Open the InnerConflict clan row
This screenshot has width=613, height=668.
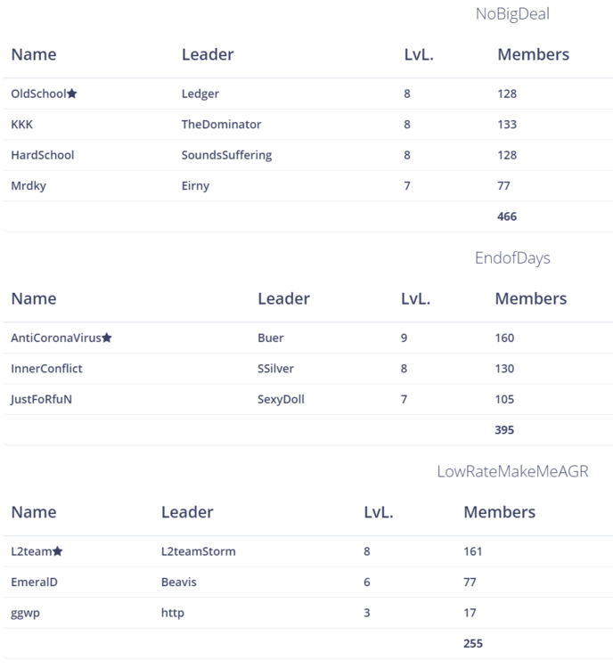46,369
